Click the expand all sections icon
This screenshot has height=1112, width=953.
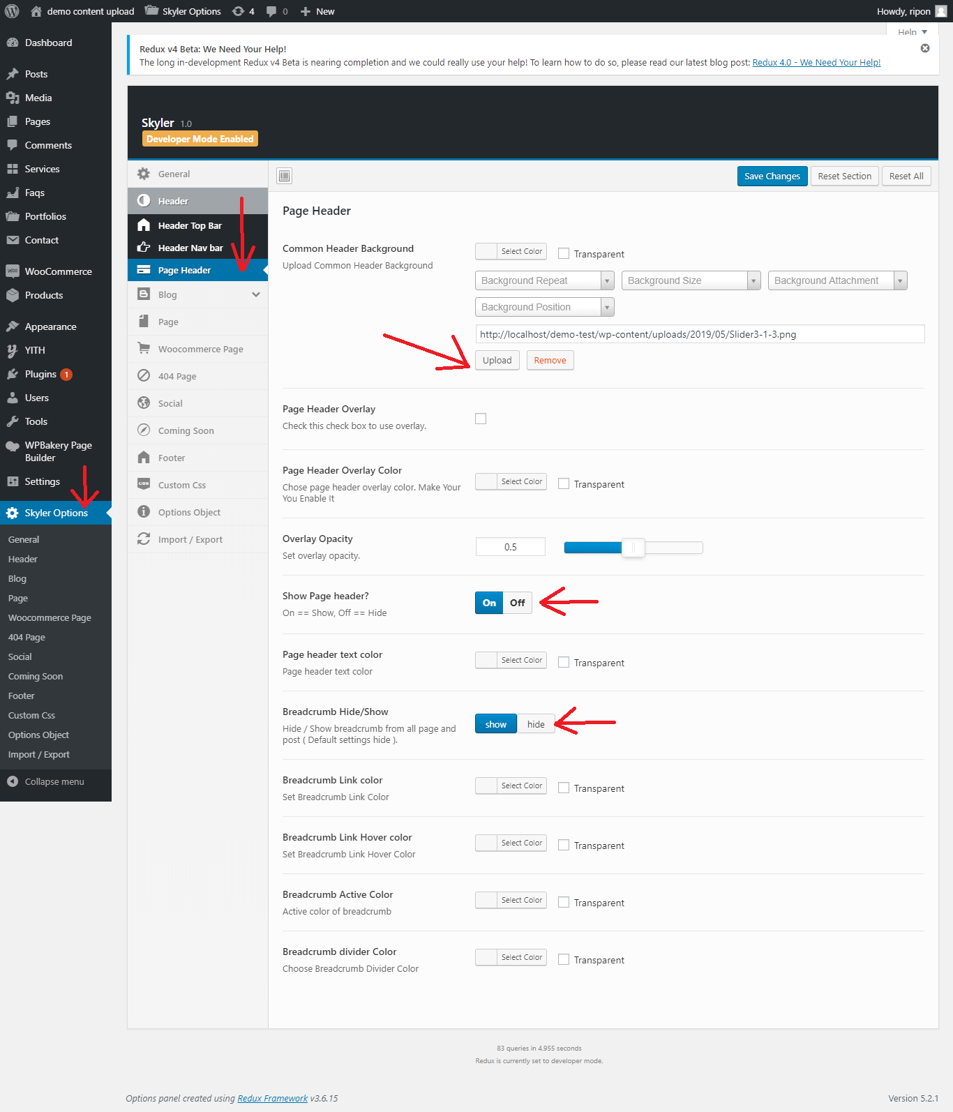pos(285,176)
